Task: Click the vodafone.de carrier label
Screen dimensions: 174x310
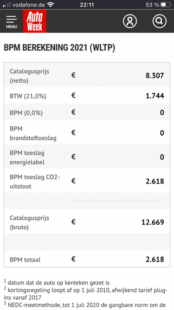Action: [x=29, y=5]
